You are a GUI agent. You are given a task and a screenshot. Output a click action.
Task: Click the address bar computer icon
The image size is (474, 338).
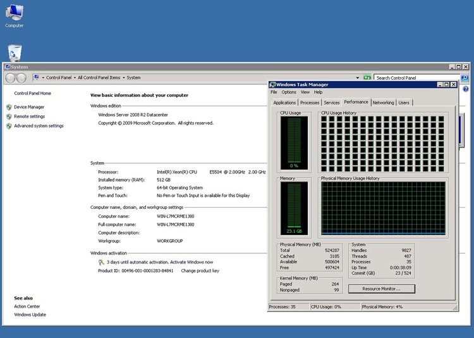click(x=36, y=77)
